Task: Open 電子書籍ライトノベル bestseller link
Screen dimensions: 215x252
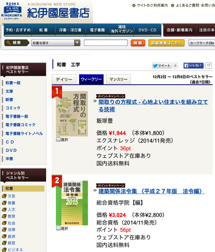Action: [x=24, y=133]
